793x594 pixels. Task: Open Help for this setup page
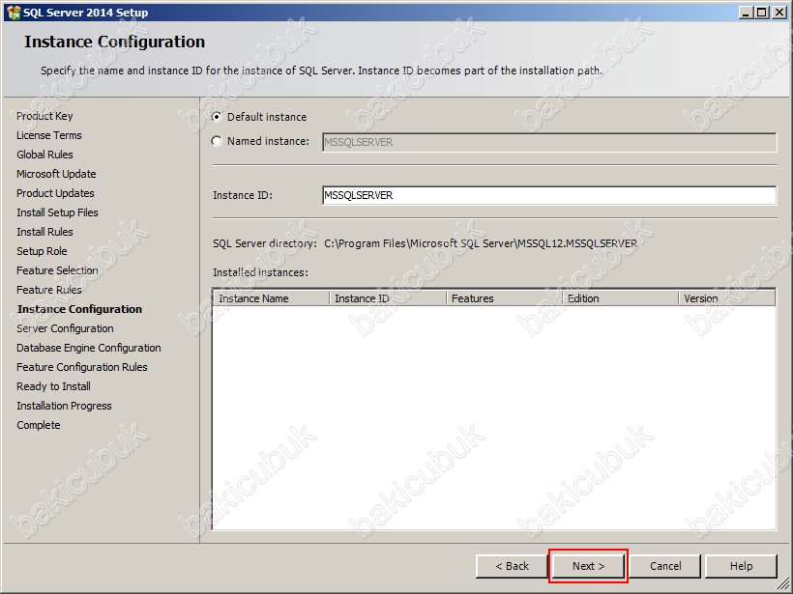coord(741,566)
